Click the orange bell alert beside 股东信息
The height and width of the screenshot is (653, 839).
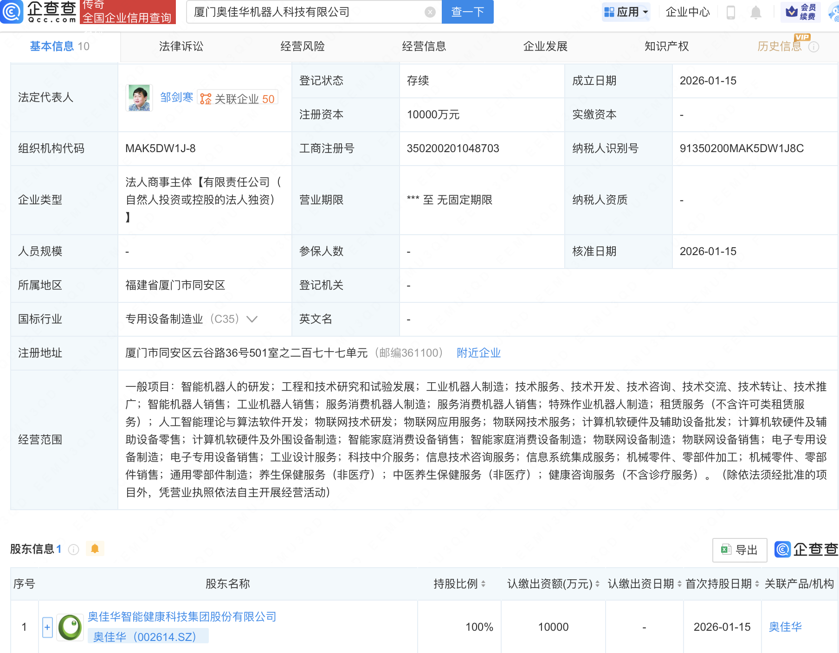coord(95,549)
